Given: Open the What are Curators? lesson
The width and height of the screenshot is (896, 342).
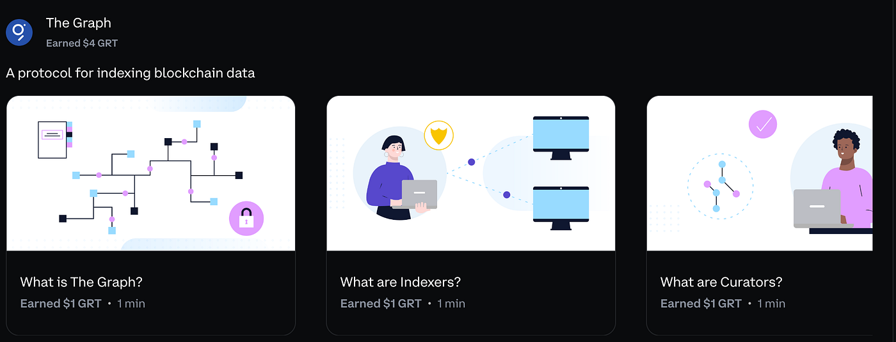Looking at the screenshot, I should pyautogui.click(x=721, y=282).
